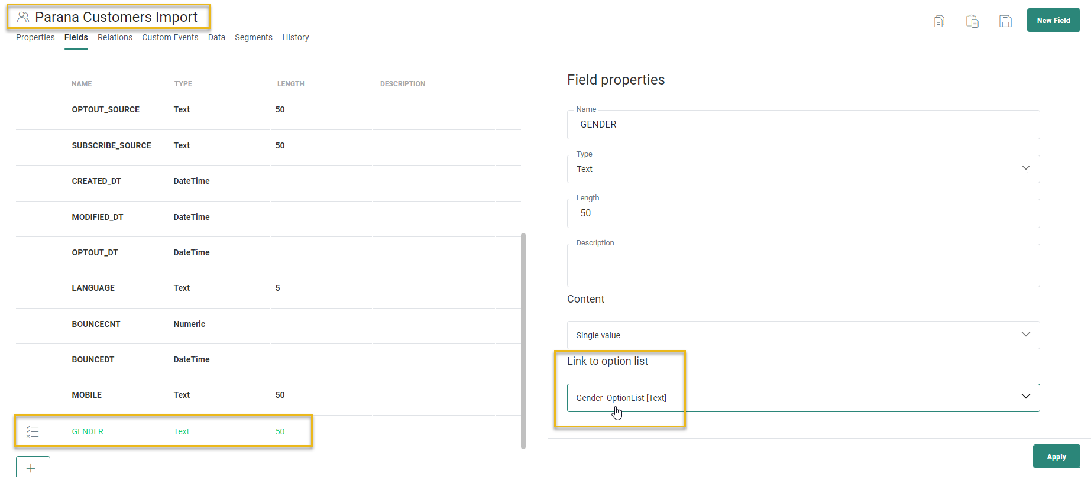Click the paste clipboard icon

[972, 21]
